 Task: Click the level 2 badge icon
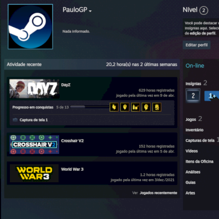click(193, 95)
